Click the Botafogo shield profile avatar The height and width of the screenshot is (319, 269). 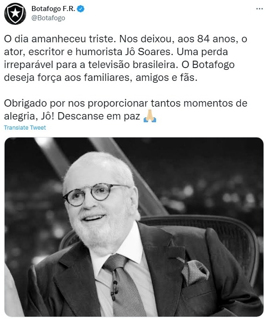(15, 14)
